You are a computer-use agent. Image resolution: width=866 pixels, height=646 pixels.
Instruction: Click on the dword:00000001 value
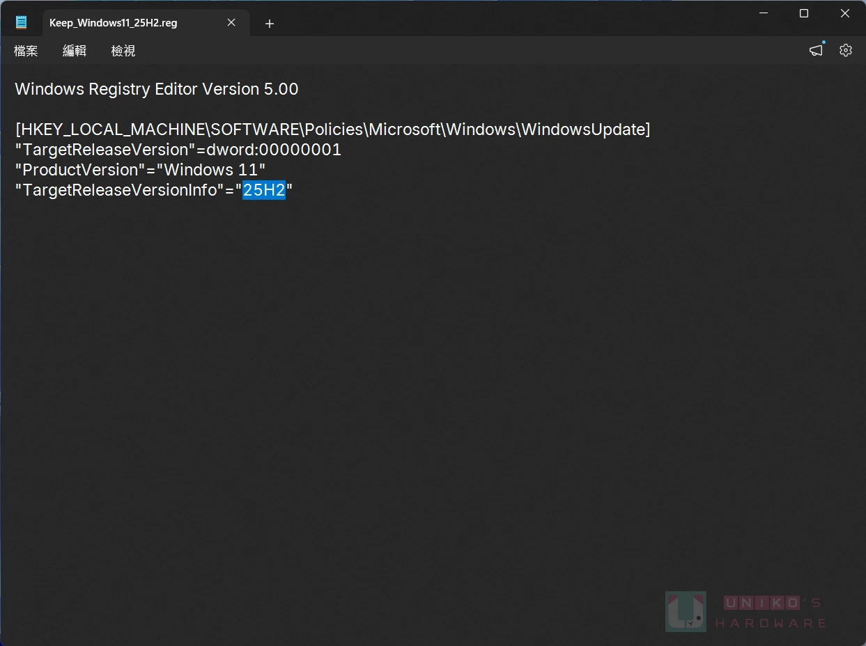(274, 150)
